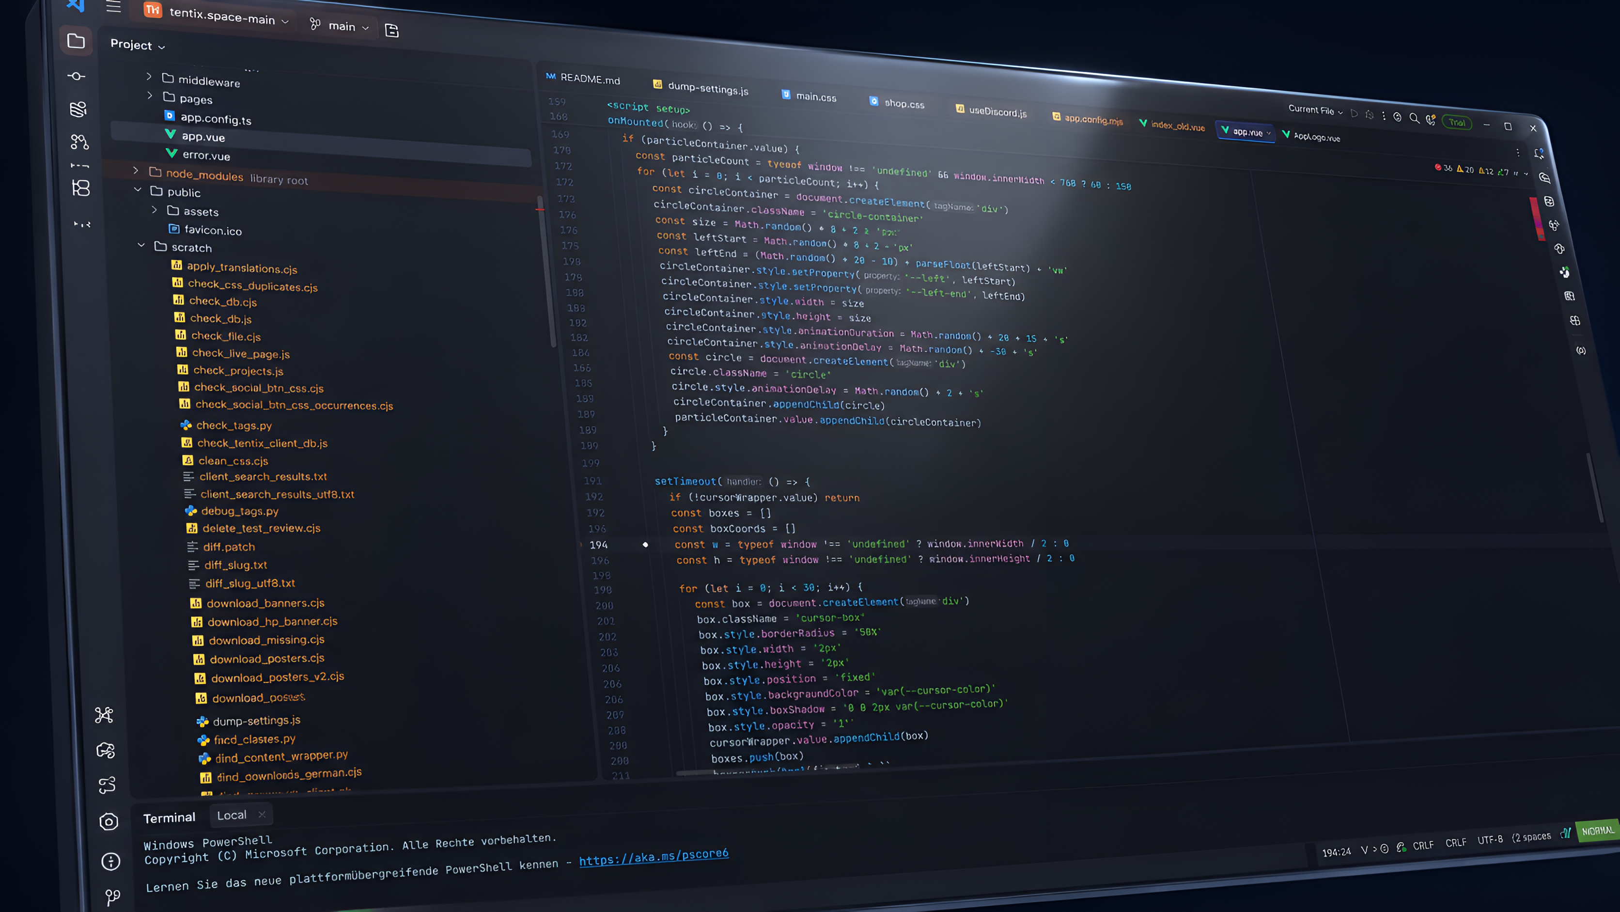Open the main branch dropdown
The image size is (1620, 912).
pyautogui.click(x=339, y=26)
